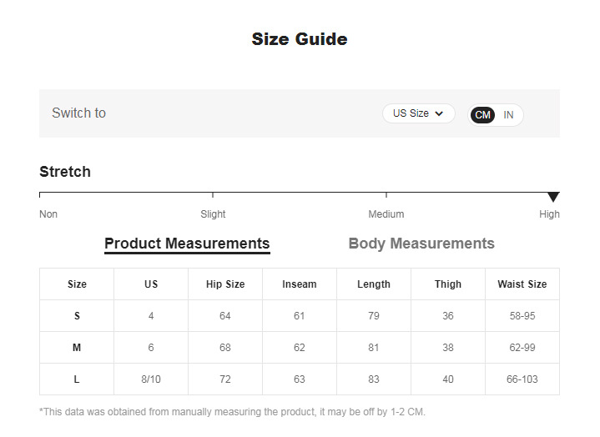Click the Non stretch label
The height and width of the screenshot is (437, 600).
click(x=48, y=214)
